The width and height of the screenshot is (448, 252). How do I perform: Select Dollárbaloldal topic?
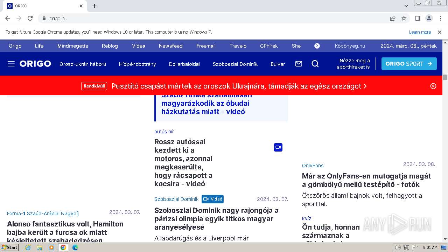184,64
